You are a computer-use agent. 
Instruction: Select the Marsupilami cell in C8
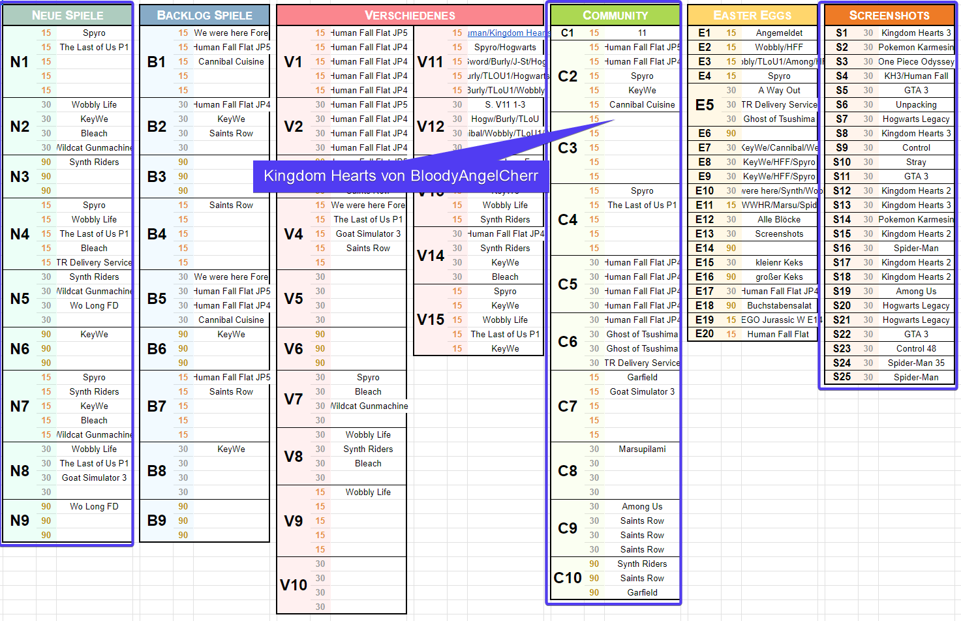point(642,449)
